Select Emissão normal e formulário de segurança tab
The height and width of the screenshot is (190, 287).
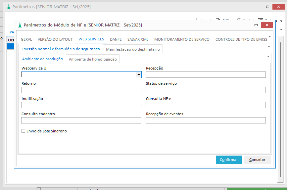click(x=61, y=49)
